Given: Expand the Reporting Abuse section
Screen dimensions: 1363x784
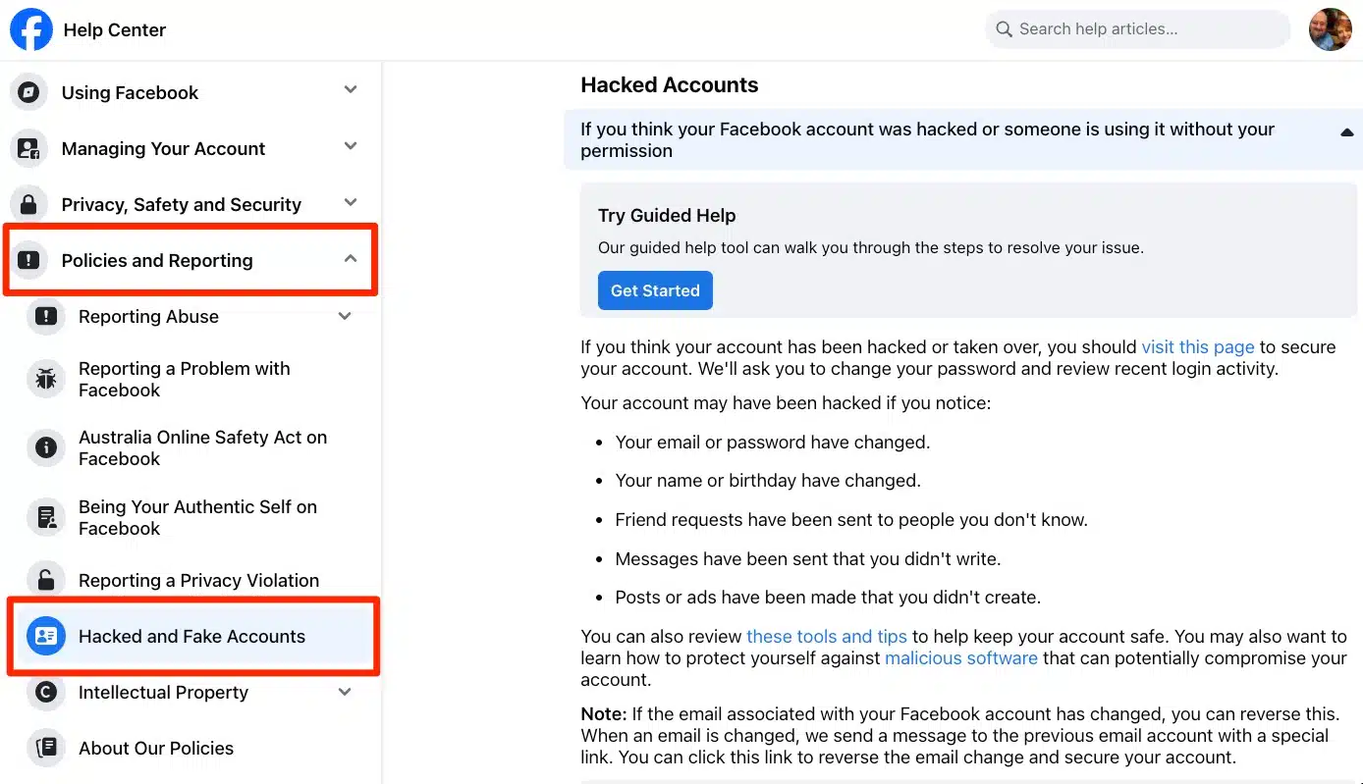Looking at the screenshot, I should [345, 316].
